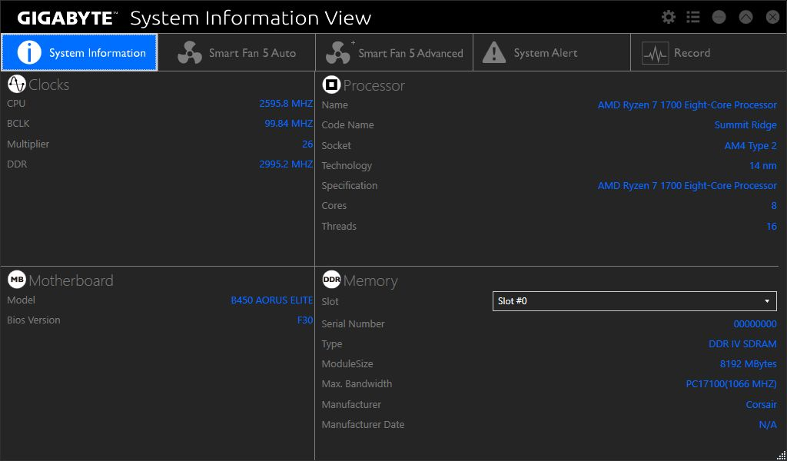Grab the resize grip at bottom-right corner

coord(781,455)
